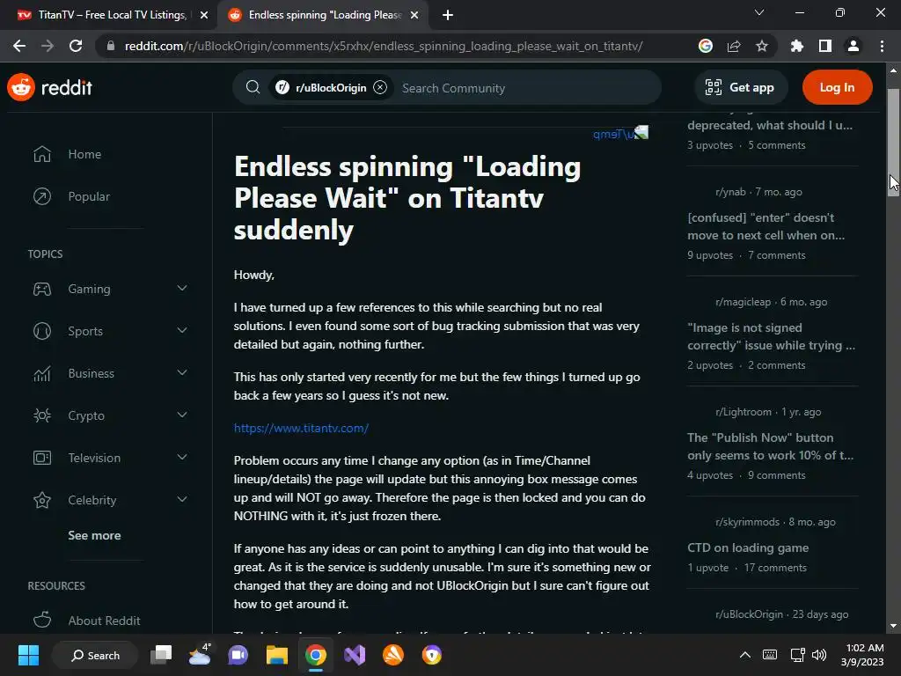This screenshot has height=676, width=901.
Task: Click the Sports ball icon
Action: pyautogui.click(x=42, y=331)
